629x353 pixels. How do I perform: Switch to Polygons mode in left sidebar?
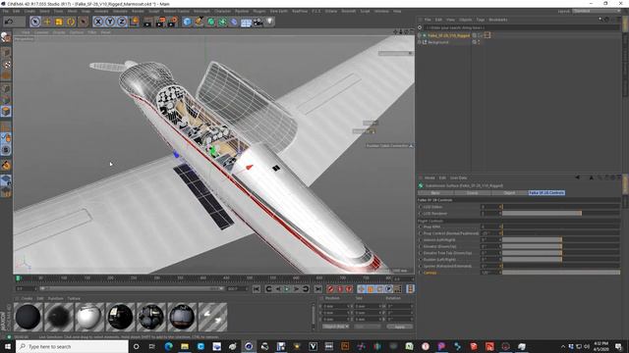(x=6, y=111)
